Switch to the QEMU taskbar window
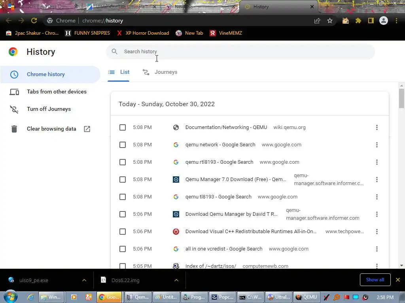Viewport: 405px width, 303px height. [x=306, y=297]
